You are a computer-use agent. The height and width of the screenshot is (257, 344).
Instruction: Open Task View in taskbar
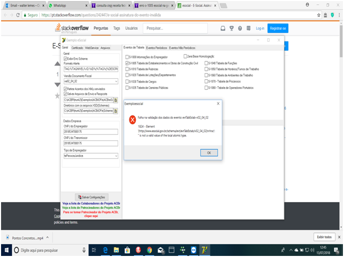(94, 250)
